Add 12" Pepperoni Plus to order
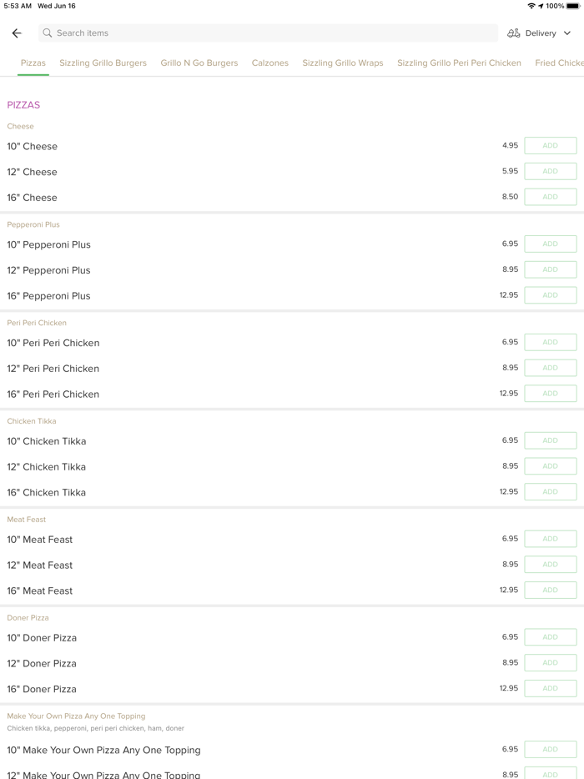 coord(550,269)
